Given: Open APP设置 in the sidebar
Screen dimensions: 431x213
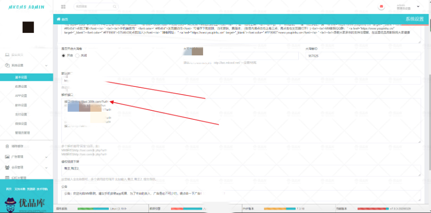Looking at the screenshot, I should [x=21, y=96].
